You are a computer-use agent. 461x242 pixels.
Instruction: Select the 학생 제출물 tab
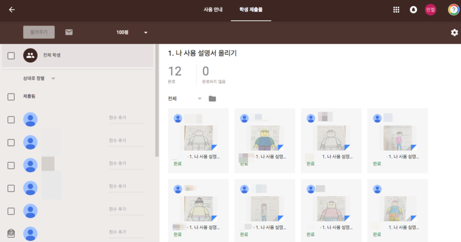[x=250, y=10]
